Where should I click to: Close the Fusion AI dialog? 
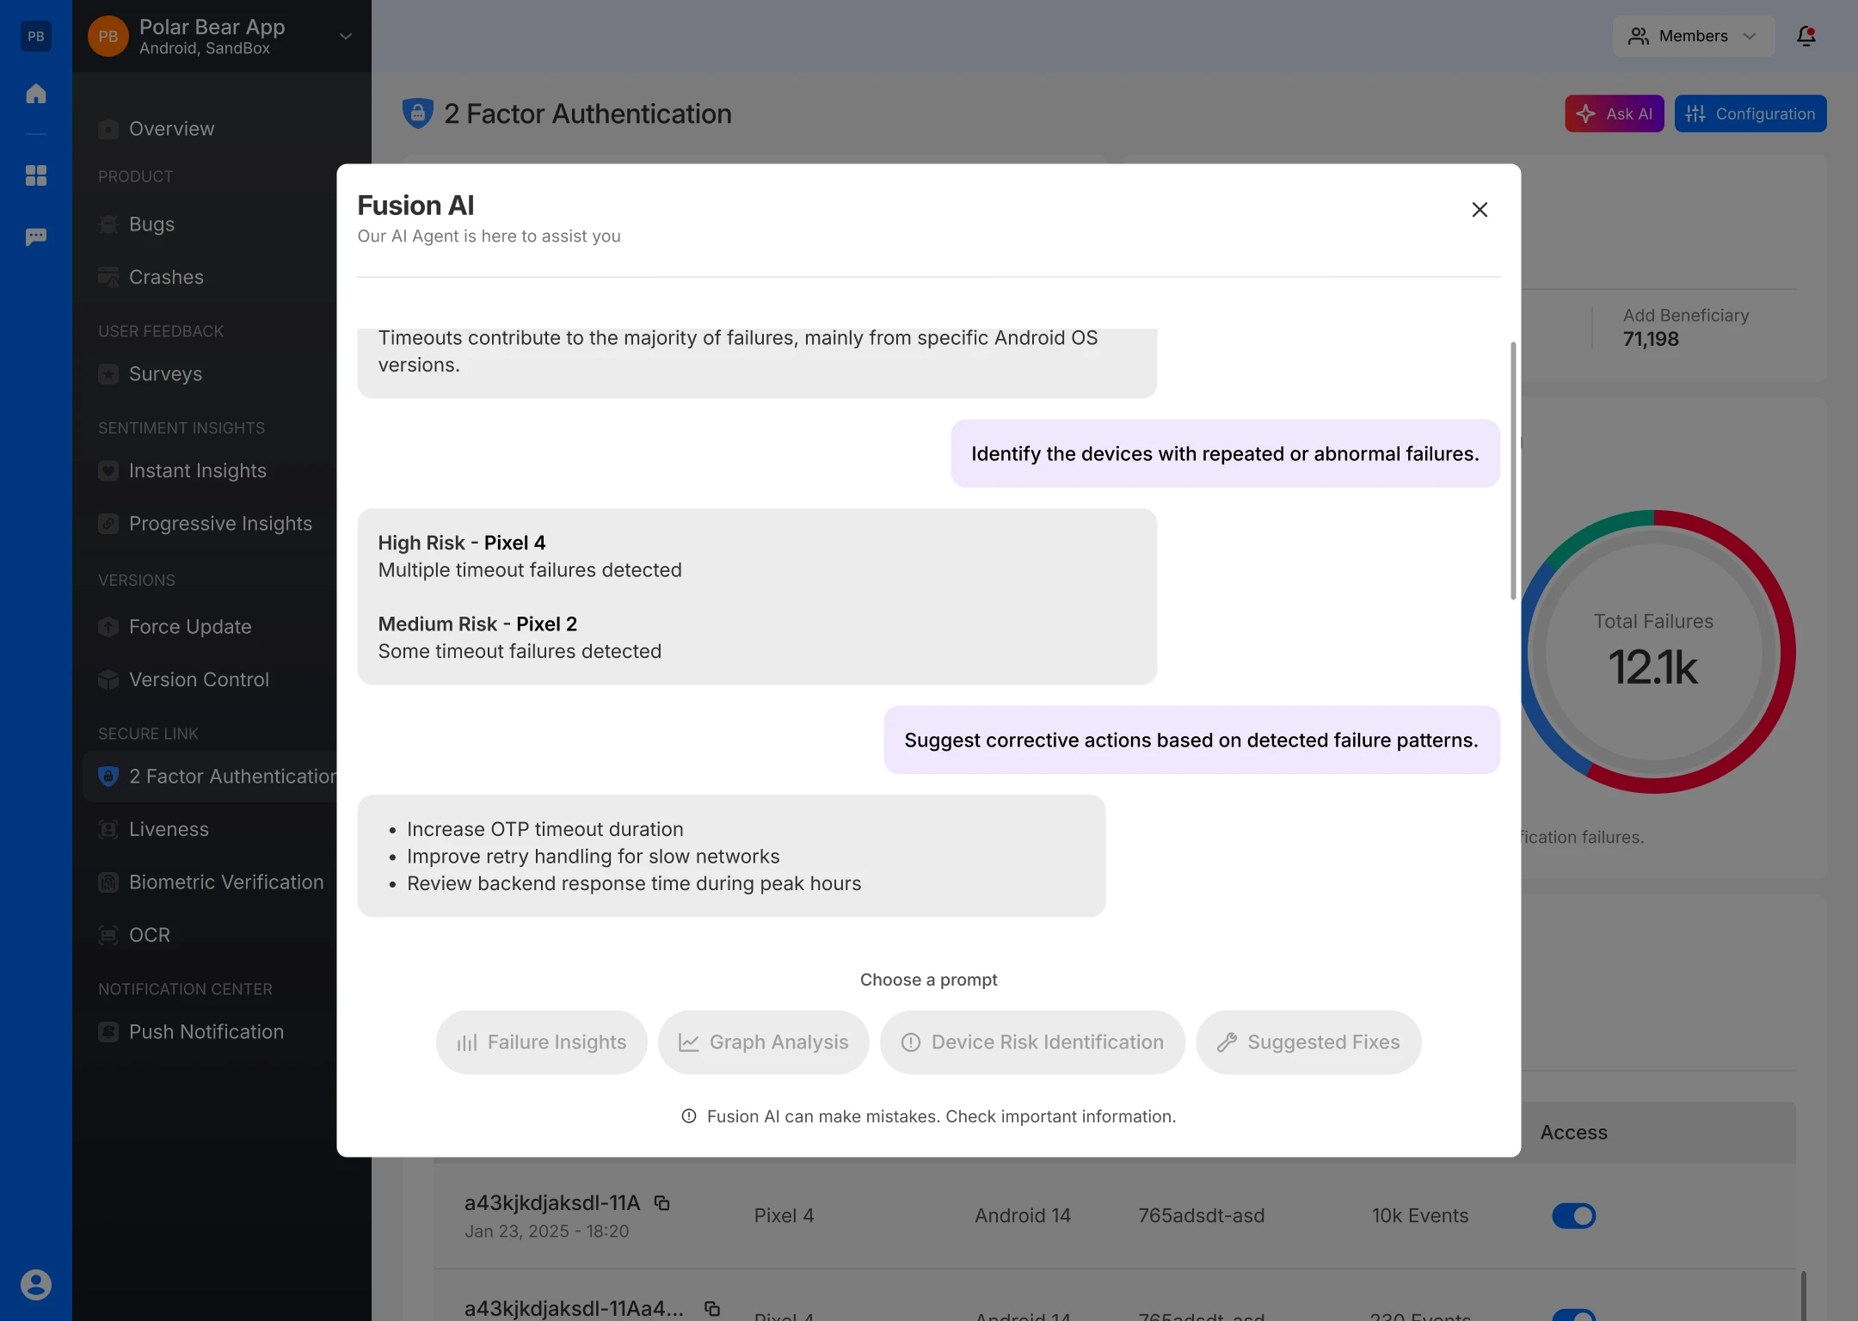point(1479,210)
